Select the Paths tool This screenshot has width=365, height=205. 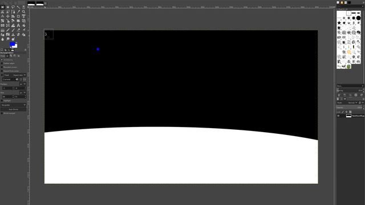point(13,11)
